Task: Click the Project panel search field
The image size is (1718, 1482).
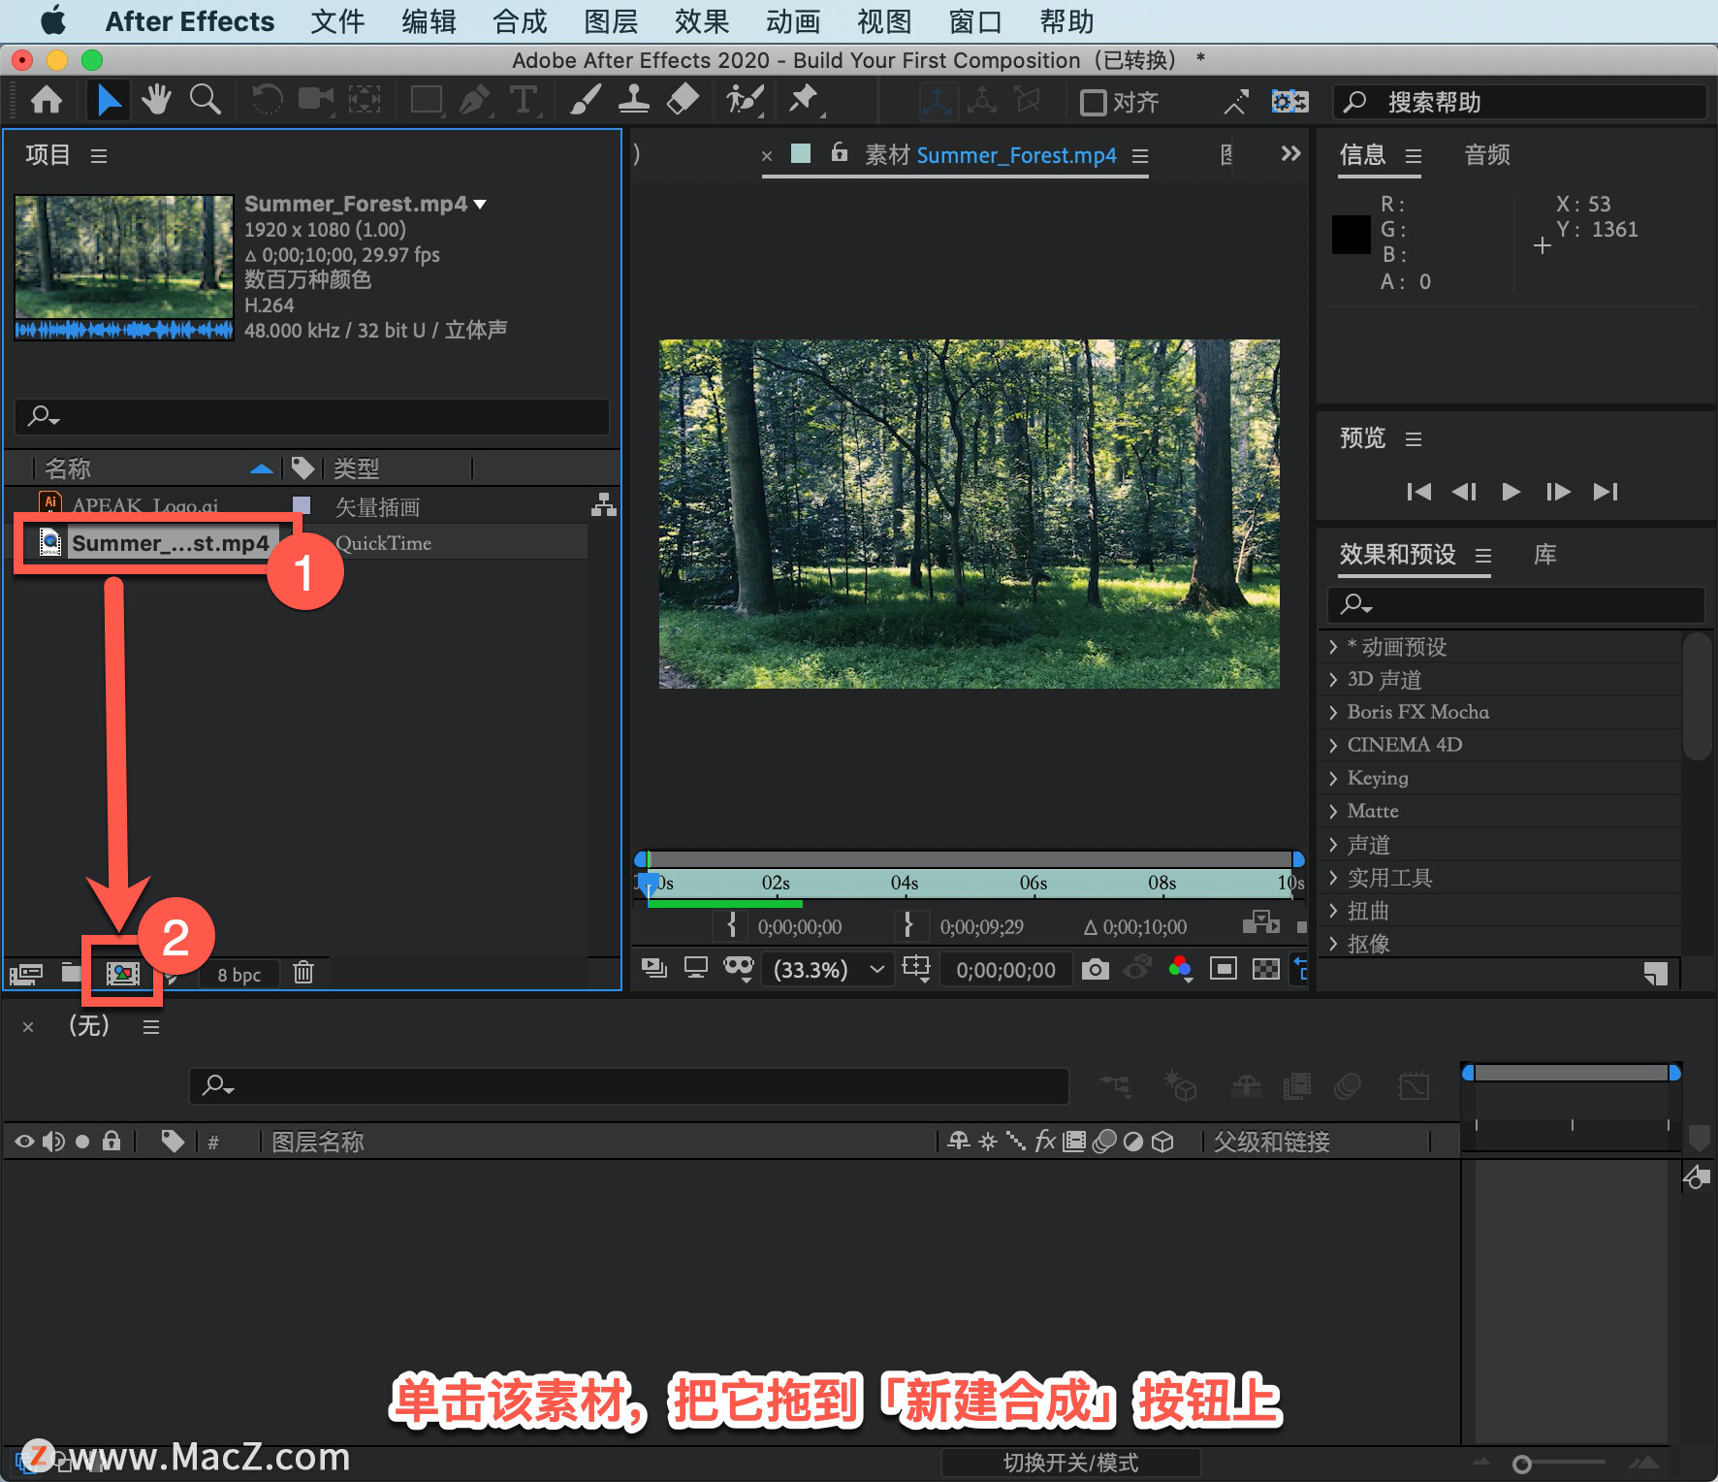Action: pyautogui.click(x=312, y=417)
